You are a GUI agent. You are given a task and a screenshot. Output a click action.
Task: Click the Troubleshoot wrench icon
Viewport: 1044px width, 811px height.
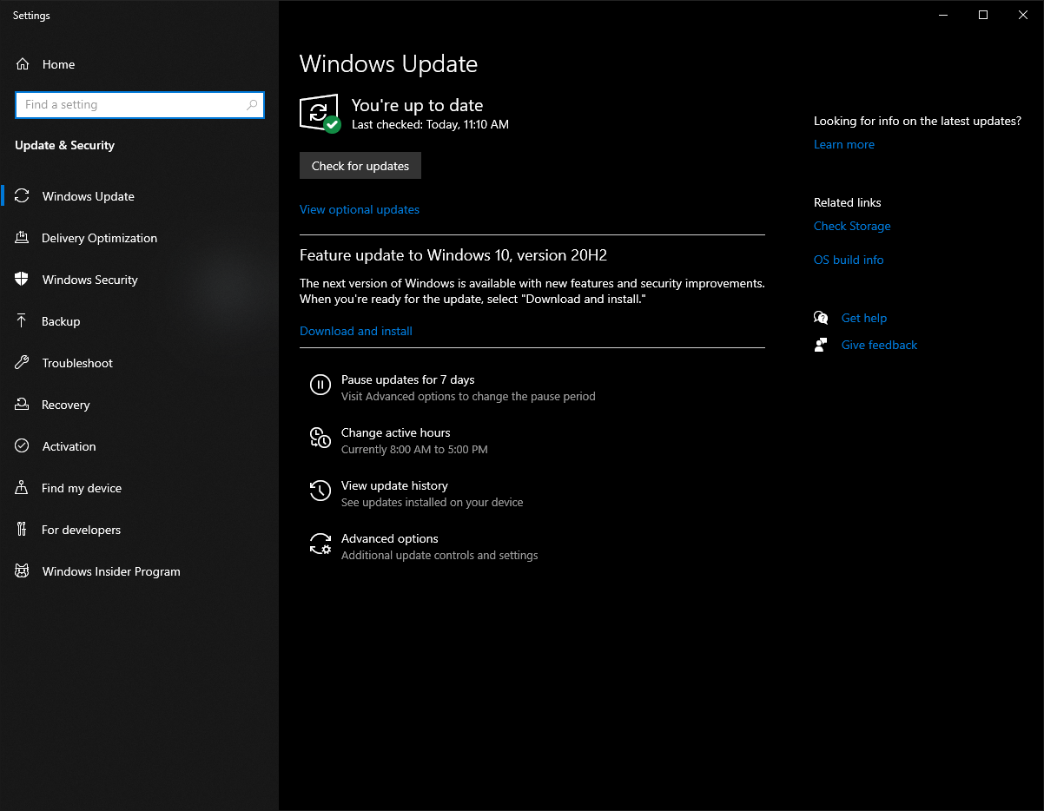(23, 363)
